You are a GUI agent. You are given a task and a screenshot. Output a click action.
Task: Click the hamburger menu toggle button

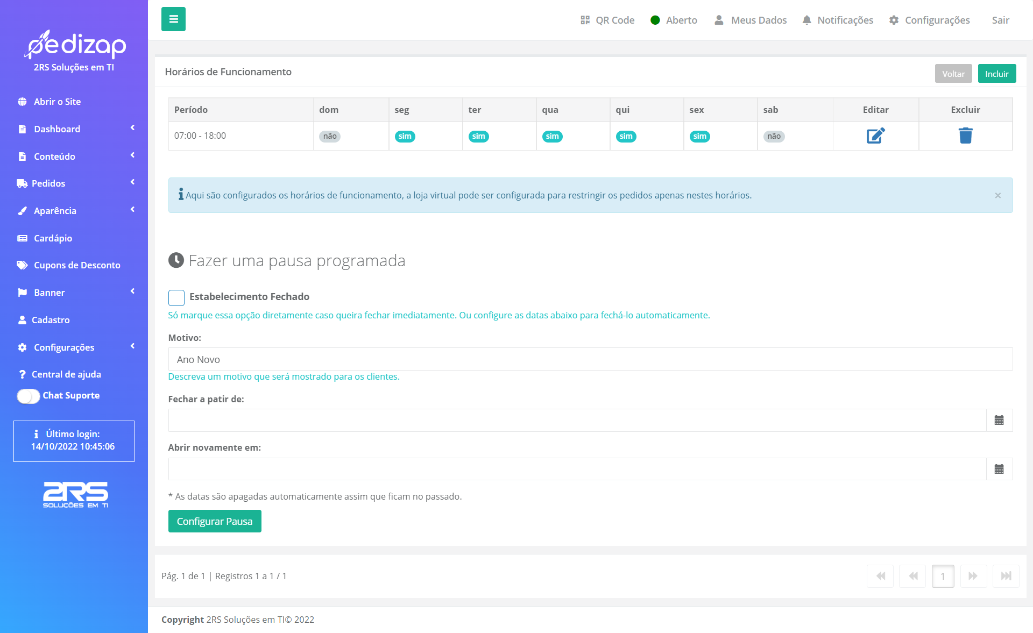point(173,19)
